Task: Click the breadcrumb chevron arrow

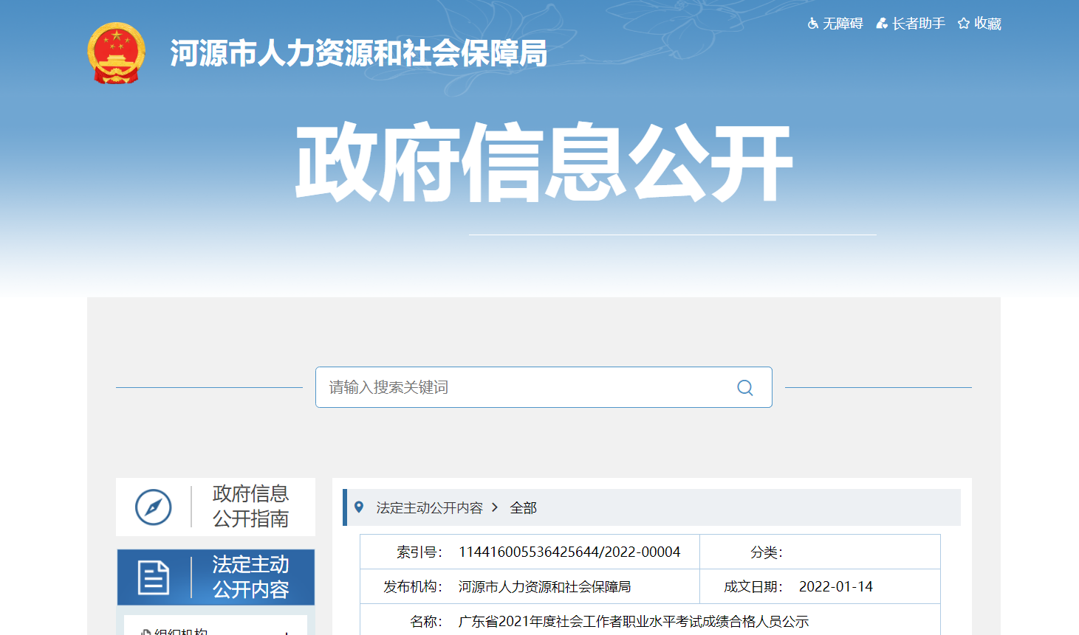Action: (495, 507)
